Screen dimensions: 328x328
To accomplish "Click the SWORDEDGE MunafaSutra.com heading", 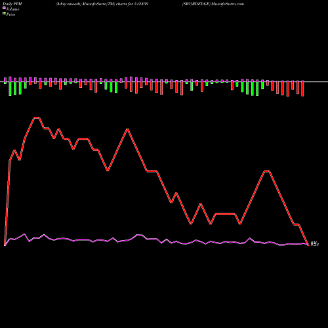I will pyautogui.click(x=213, y=4).
